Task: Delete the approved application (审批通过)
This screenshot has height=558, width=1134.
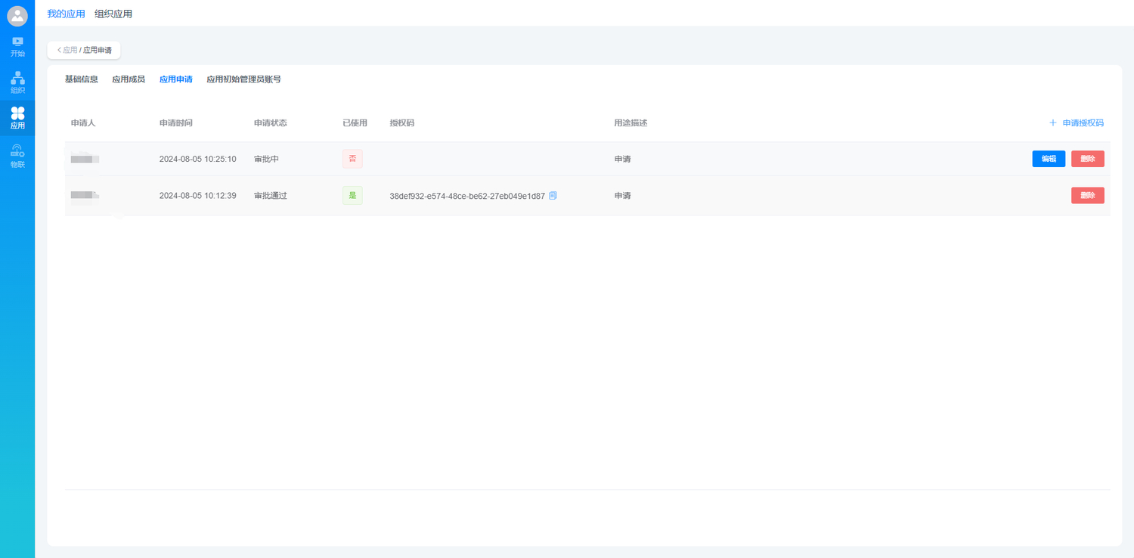Action: [1087, 196]
